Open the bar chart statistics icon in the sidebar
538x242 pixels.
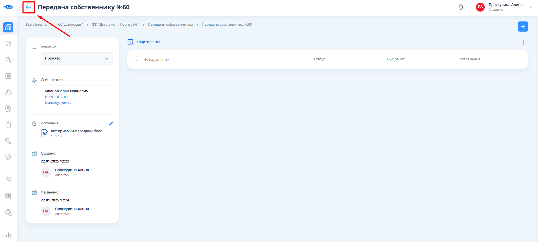8,235
